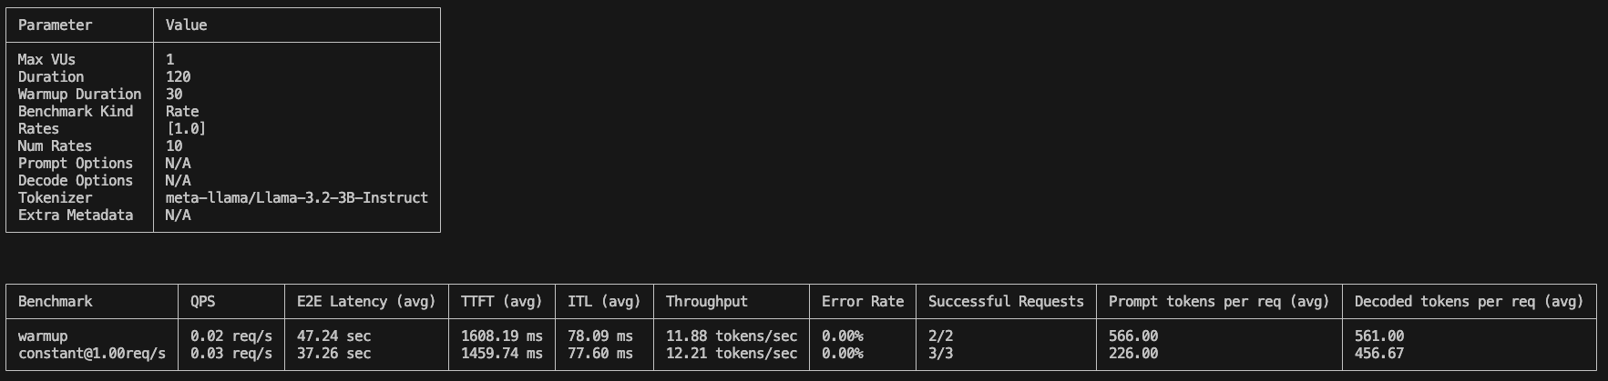Click the Parameter column header

(55, 25)
